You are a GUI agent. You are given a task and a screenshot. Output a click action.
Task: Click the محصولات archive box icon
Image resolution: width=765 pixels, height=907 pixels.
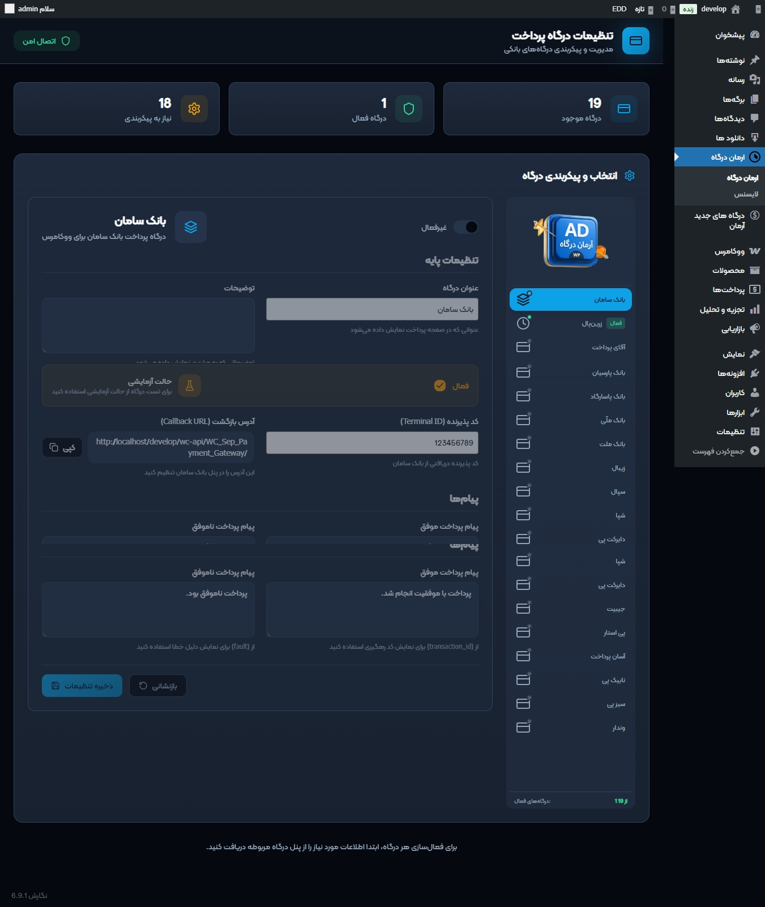(x=754, y=271)
